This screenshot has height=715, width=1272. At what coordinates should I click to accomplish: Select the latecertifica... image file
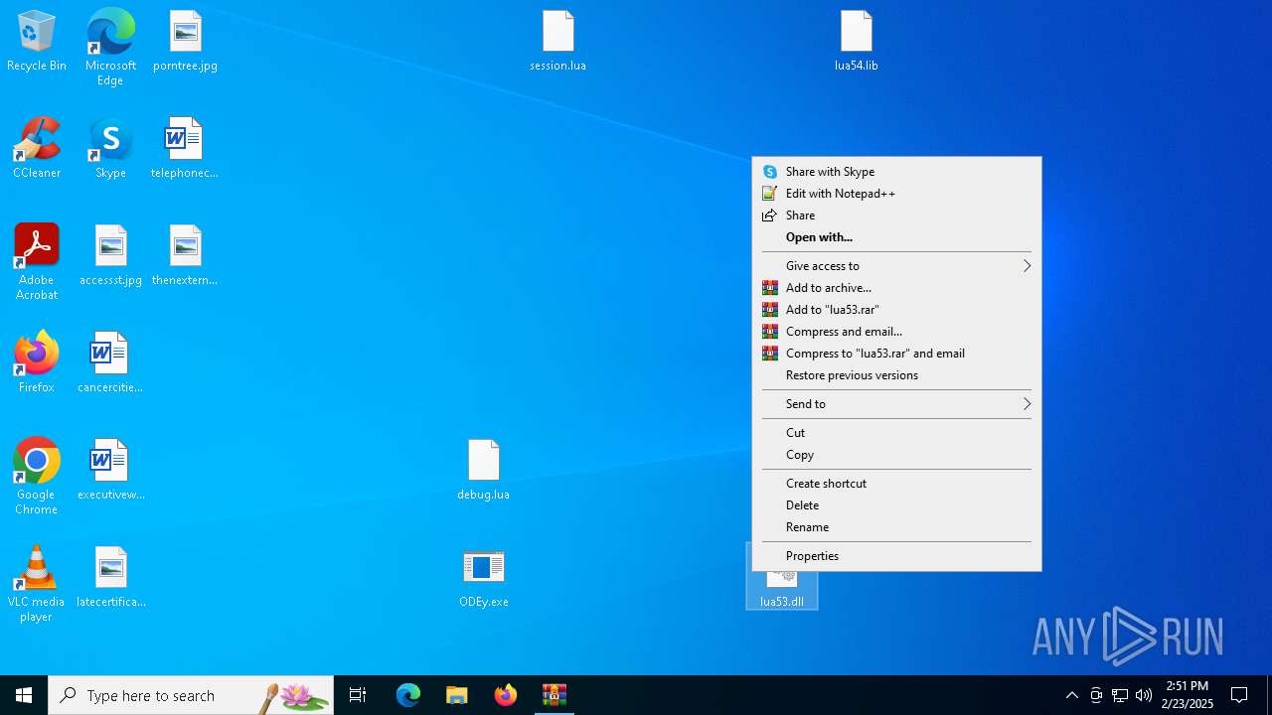[110, 578]
